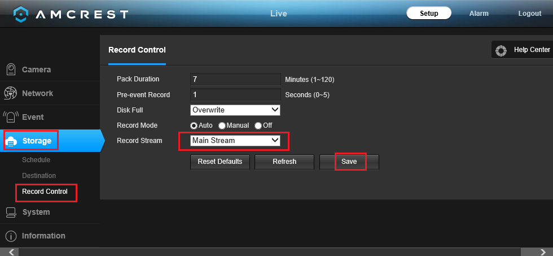This screenshot has height=256, width=553.
Task: Click the System monitor icon
Action: pyautogui.click(x=10, y=212)
